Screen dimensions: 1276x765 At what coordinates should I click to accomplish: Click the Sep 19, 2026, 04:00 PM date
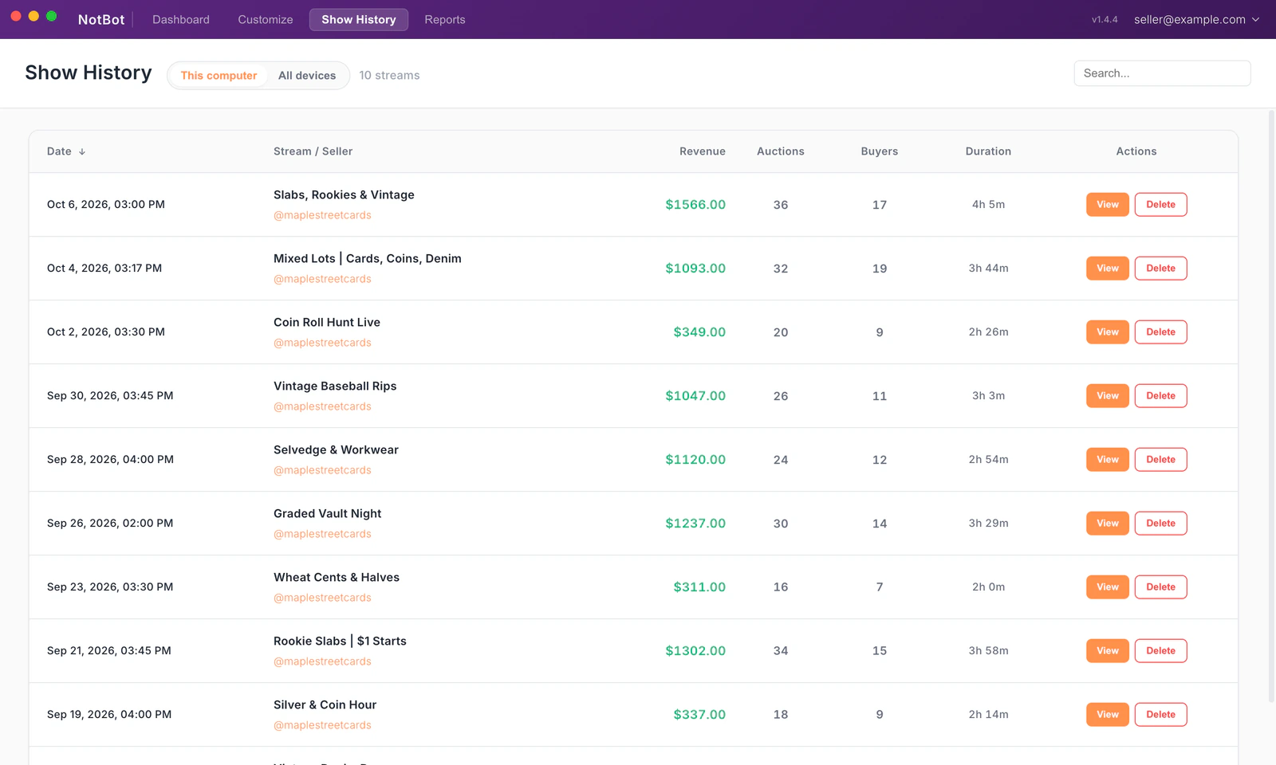coord(109,715)
